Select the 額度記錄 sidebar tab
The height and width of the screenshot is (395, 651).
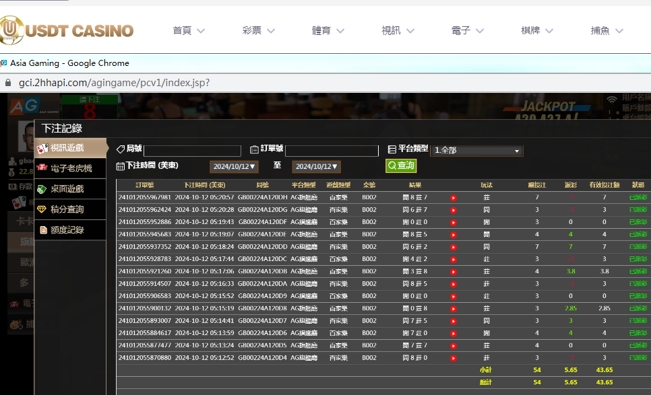point(67,230)
